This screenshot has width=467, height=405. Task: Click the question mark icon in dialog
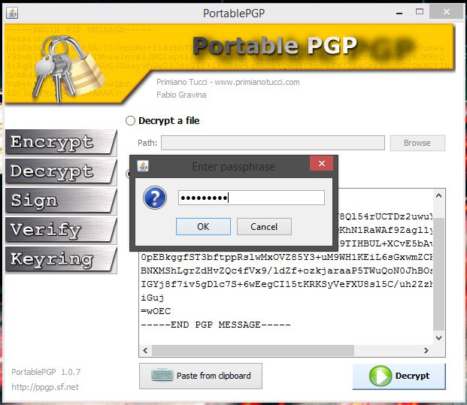point(155,198)
